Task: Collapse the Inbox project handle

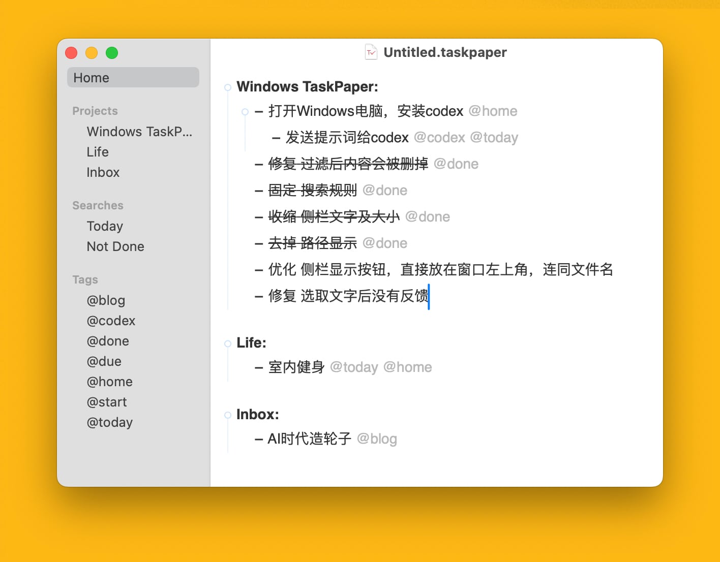Action: point(228,415)
